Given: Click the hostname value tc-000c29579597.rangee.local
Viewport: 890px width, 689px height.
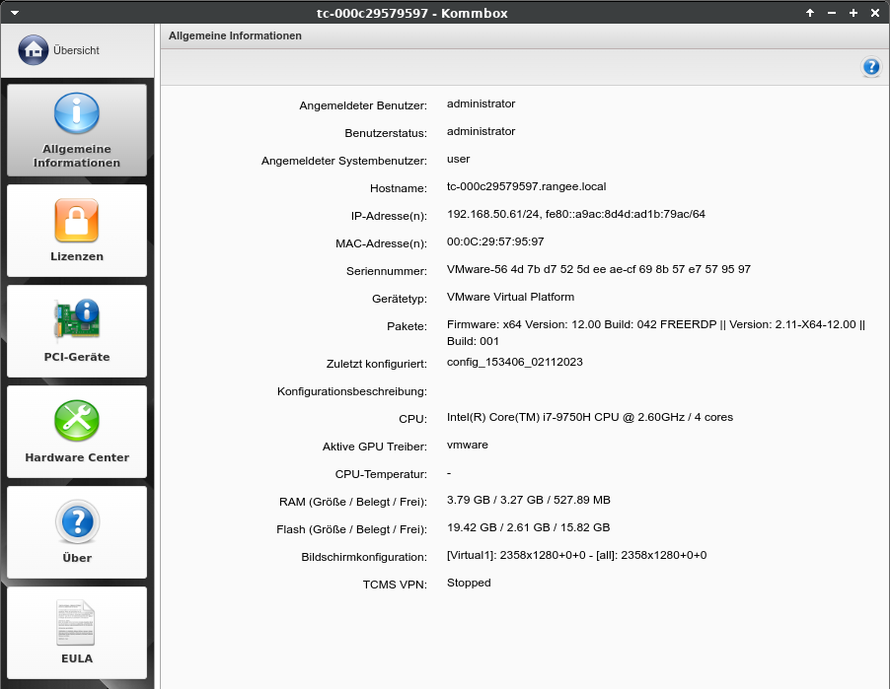Looking at the screenshot, I should (526, 186).
